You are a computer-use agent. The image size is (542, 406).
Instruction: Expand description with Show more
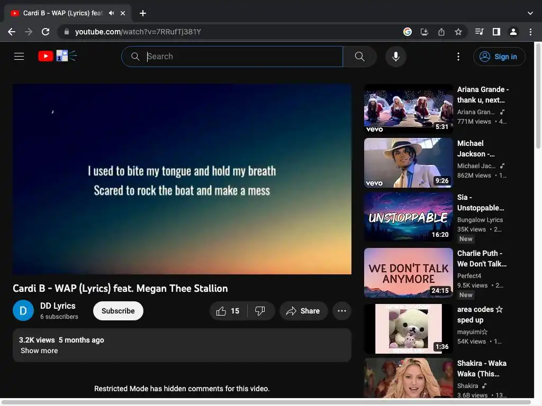39,351
